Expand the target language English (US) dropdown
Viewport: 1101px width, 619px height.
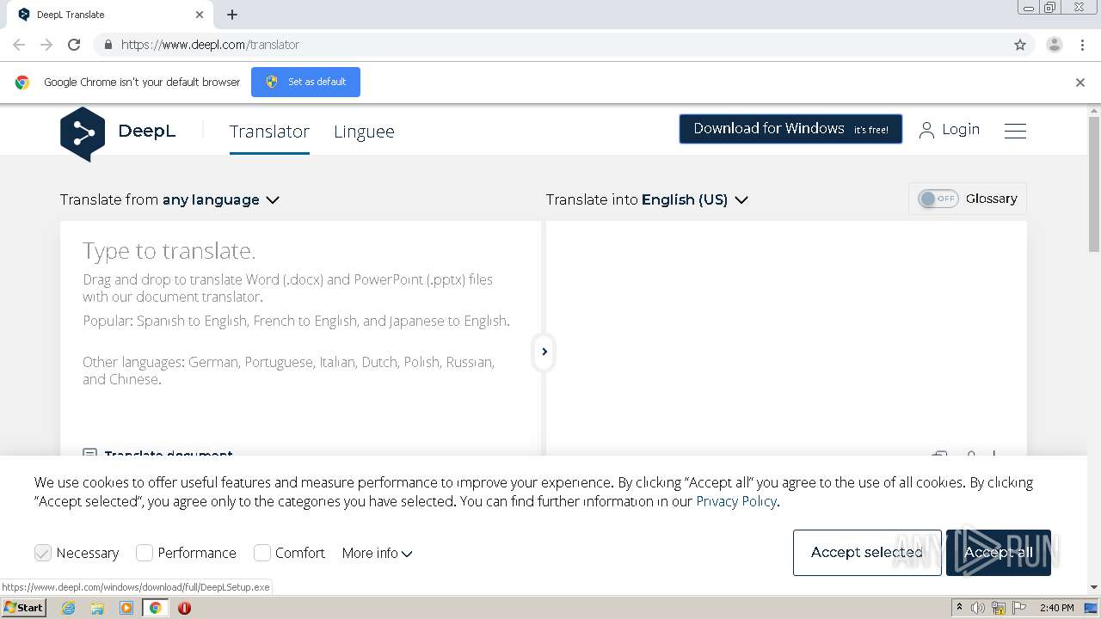point(647,199)
